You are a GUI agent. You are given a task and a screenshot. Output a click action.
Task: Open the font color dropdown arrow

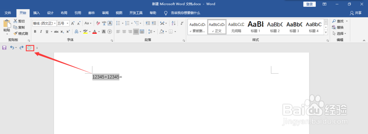pos(99,31)
